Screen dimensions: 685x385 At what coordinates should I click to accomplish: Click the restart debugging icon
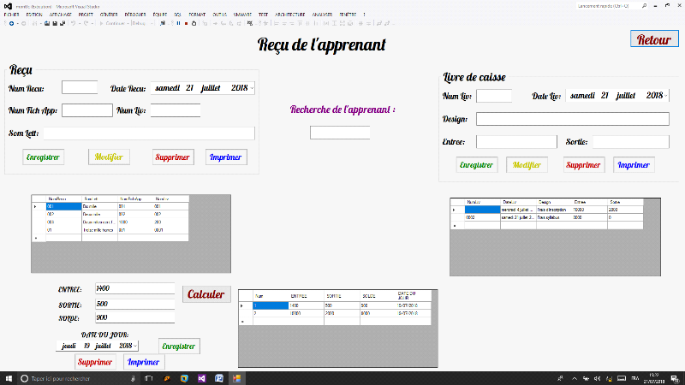coord(194,24)
